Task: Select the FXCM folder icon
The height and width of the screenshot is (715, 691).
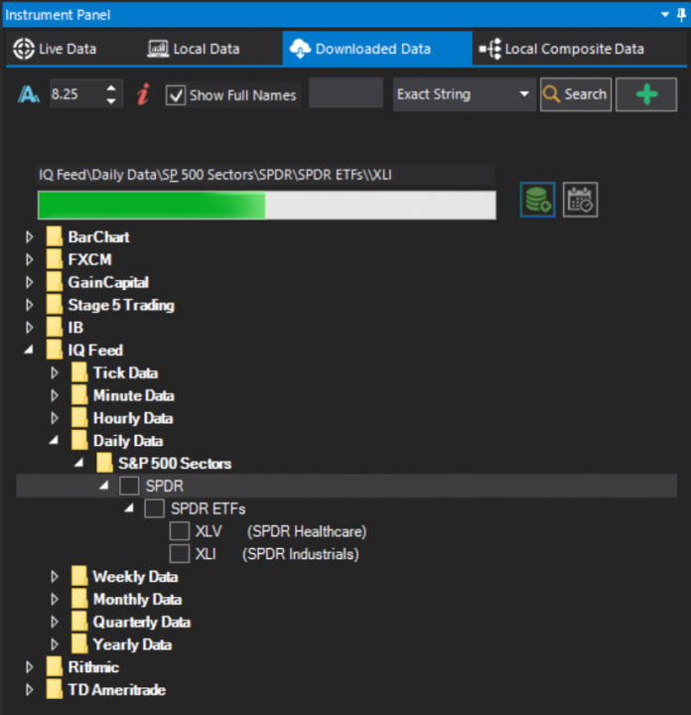Action: tap(55, 259)
